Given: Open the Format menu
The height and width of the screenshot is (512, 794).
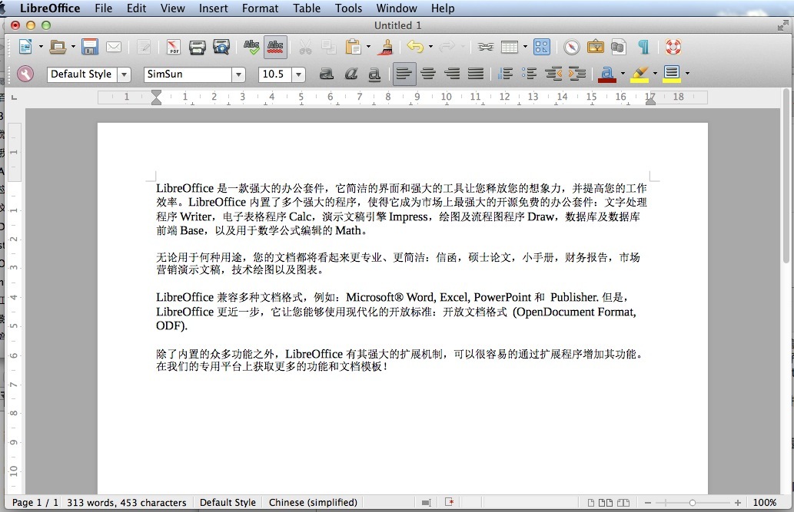Looking at the screenshot, I should (260, 8).
